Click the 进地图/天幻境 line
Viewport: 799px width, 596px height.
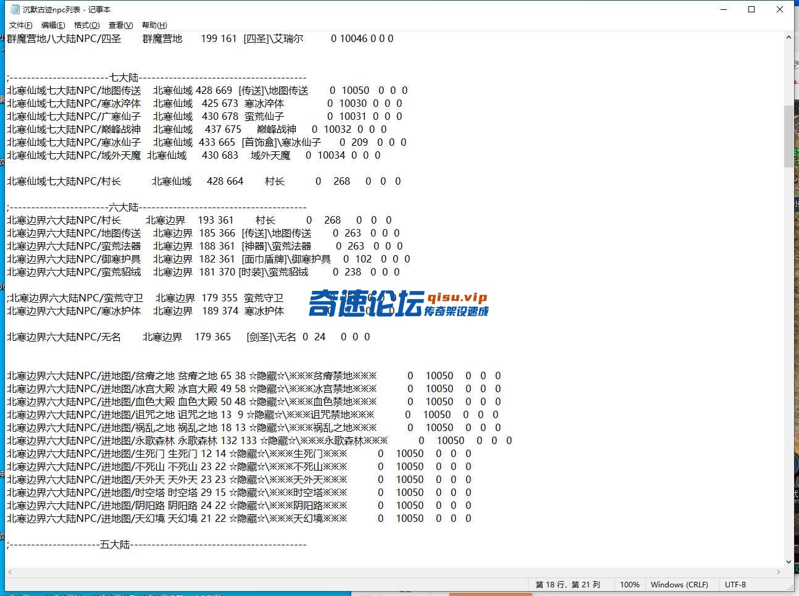(239, 518)
